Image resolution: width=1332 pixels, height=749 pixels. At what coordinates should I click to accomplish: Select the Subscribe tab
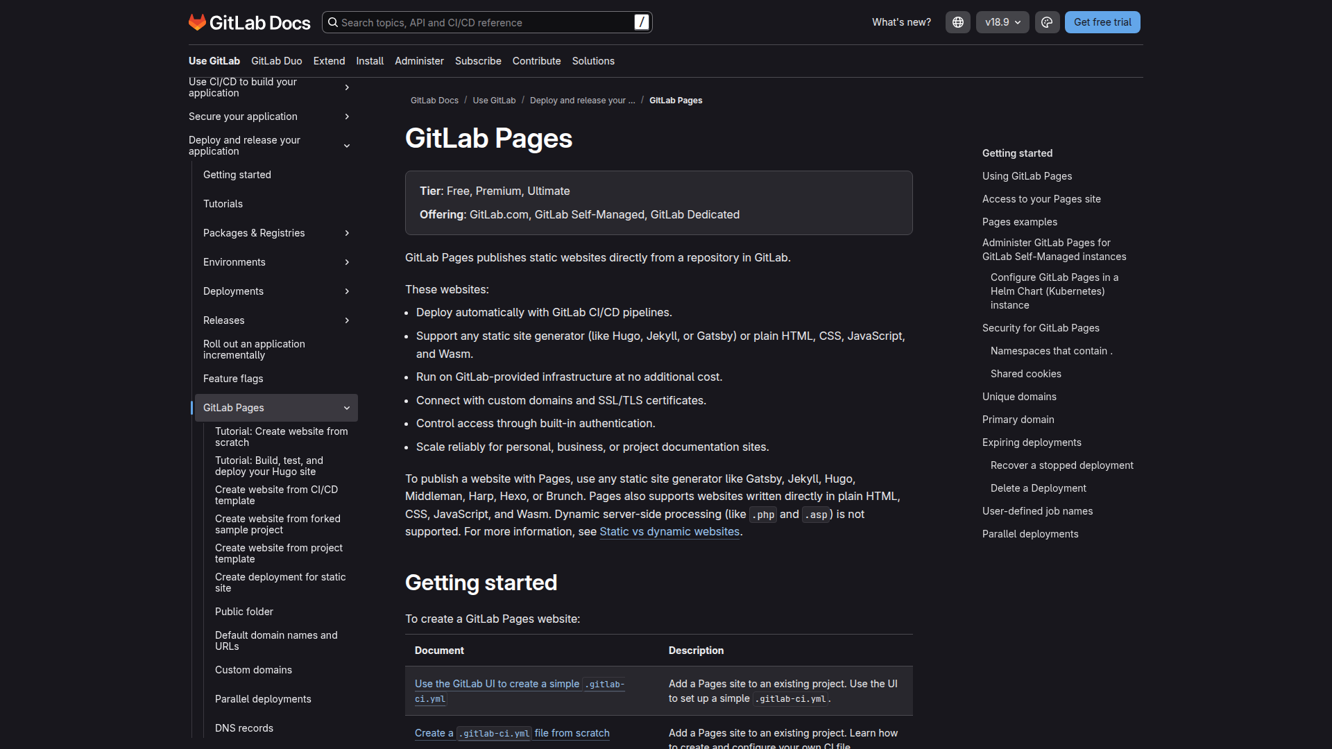click(478, 61)
